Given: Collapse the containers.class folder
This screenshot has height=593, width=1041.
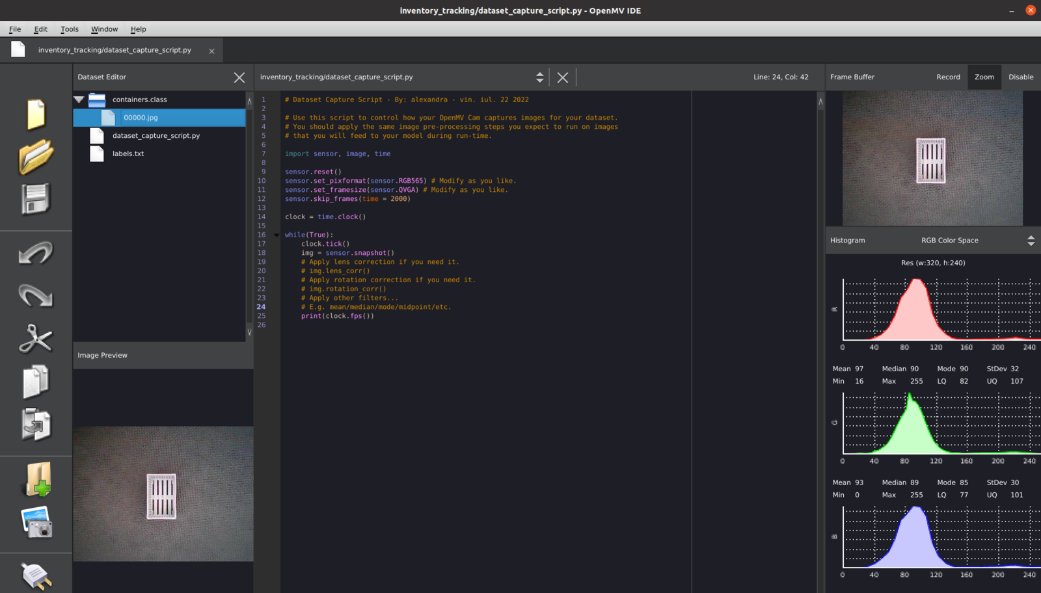Looking at the screenshot, I should 79,99.
